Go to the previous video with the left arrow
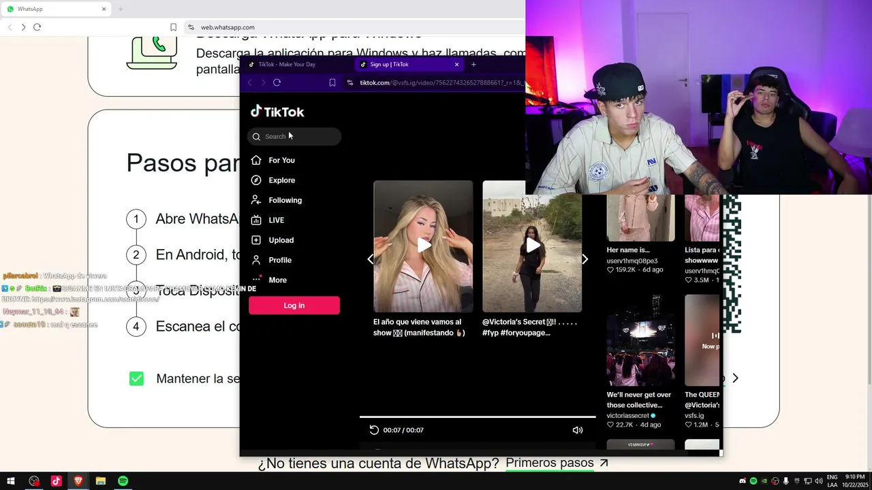The width and height of the screenshot is (872, 490). coord(370,259)
